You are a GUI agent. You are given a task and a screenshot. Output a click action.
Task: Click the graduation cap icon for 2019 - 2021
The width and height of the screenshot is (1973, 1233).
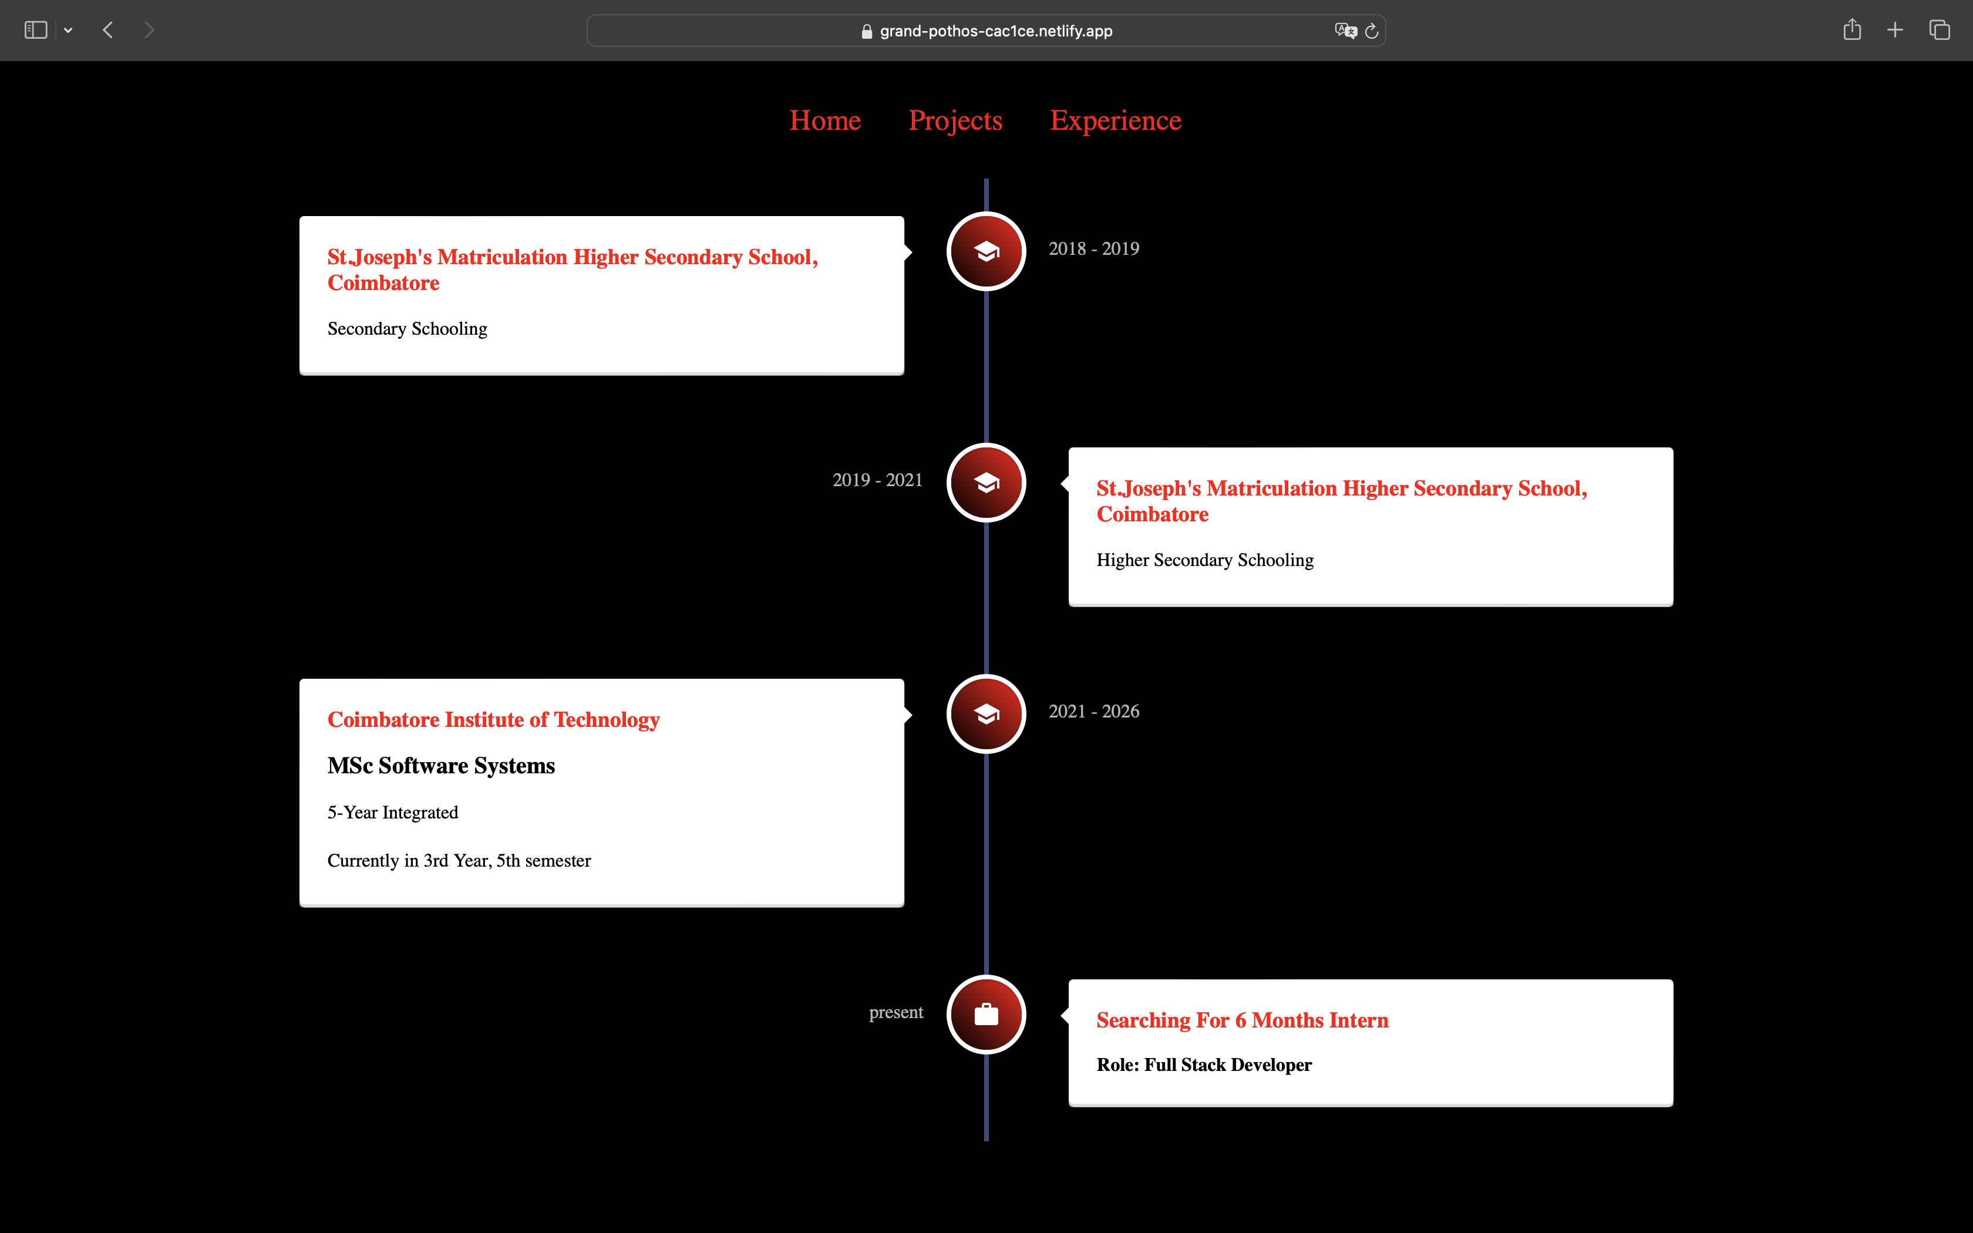coord(986,483)
